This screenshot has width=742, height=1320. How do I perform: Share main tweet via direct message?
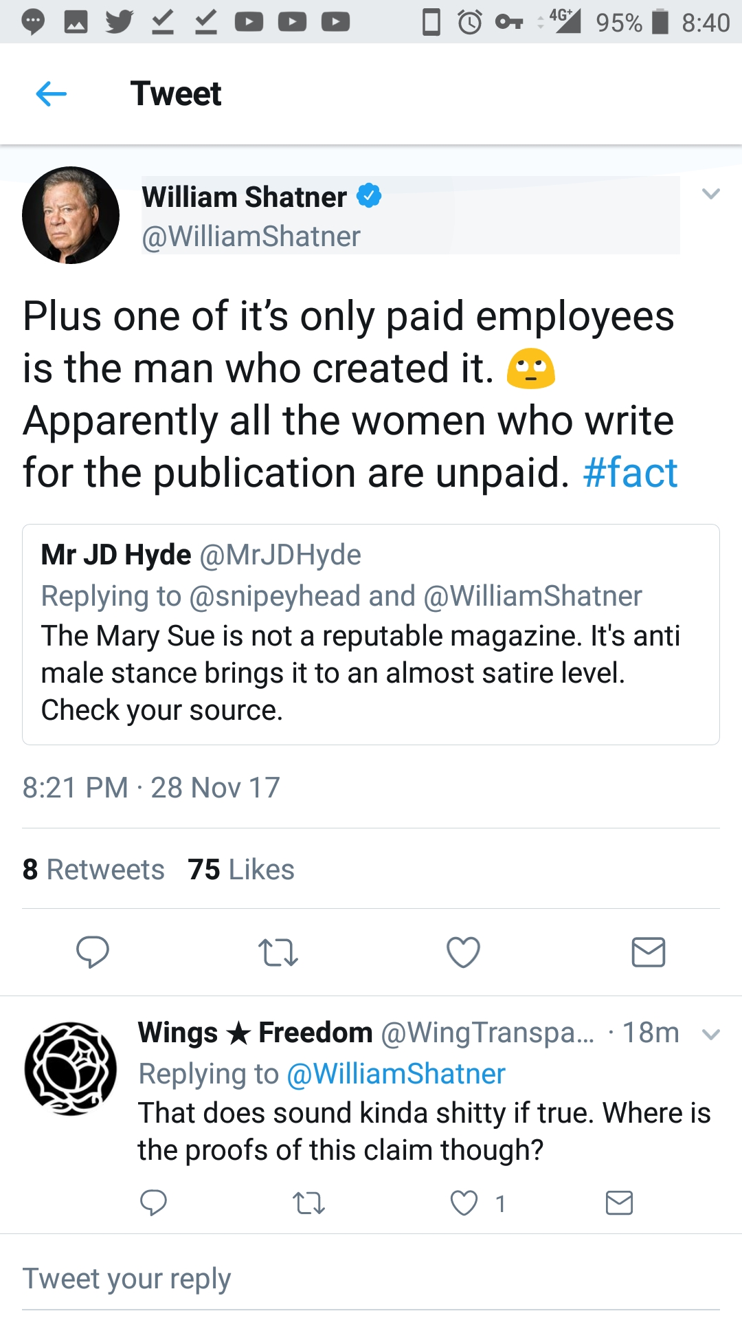tap(649, 952)
